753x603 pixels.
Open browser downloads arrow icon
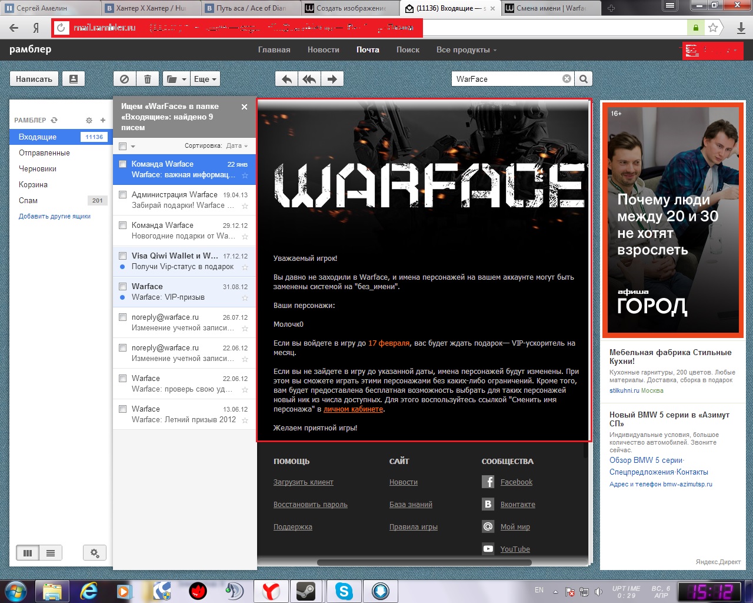741,28
